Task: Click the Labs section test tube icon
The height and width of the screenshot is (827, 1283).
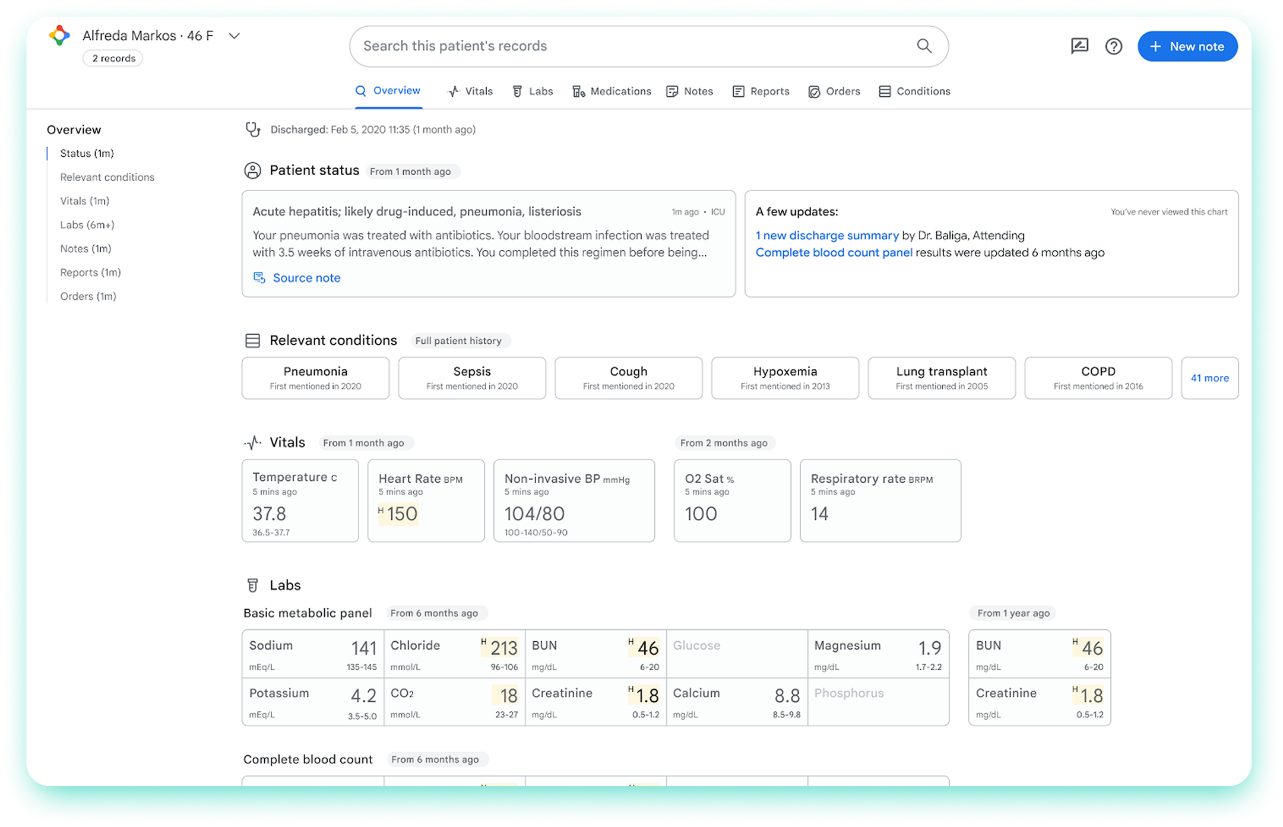Action: click(252, 585)
